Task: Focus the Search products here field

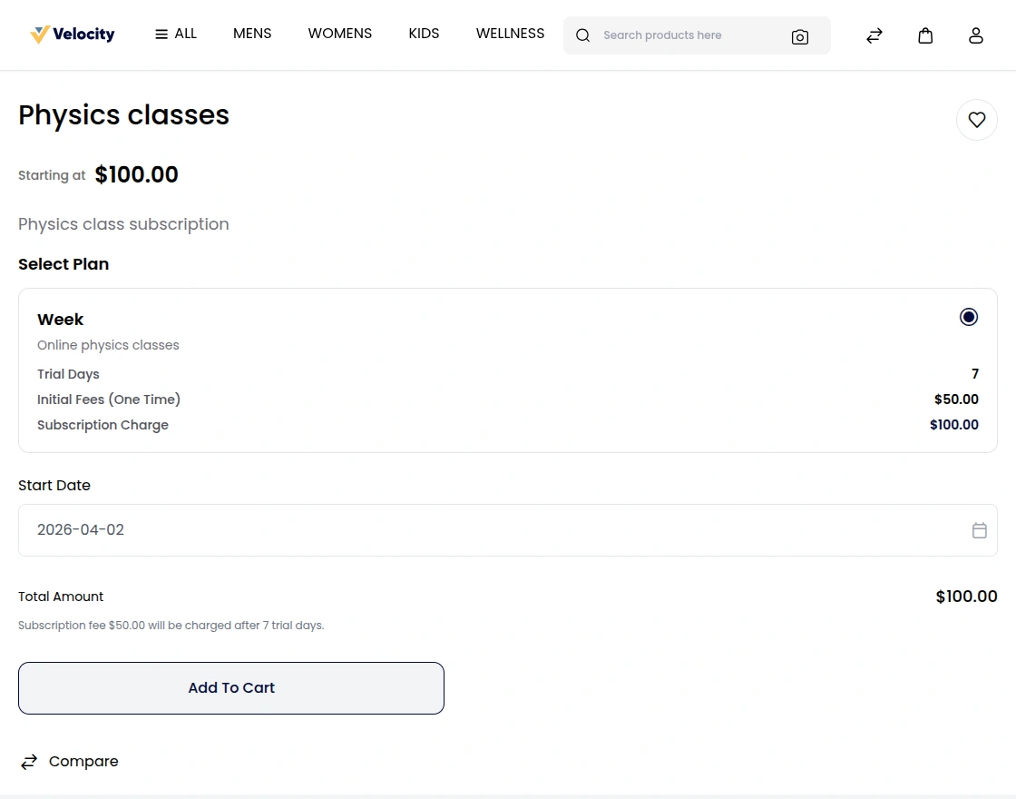Action: coord(689,35)
